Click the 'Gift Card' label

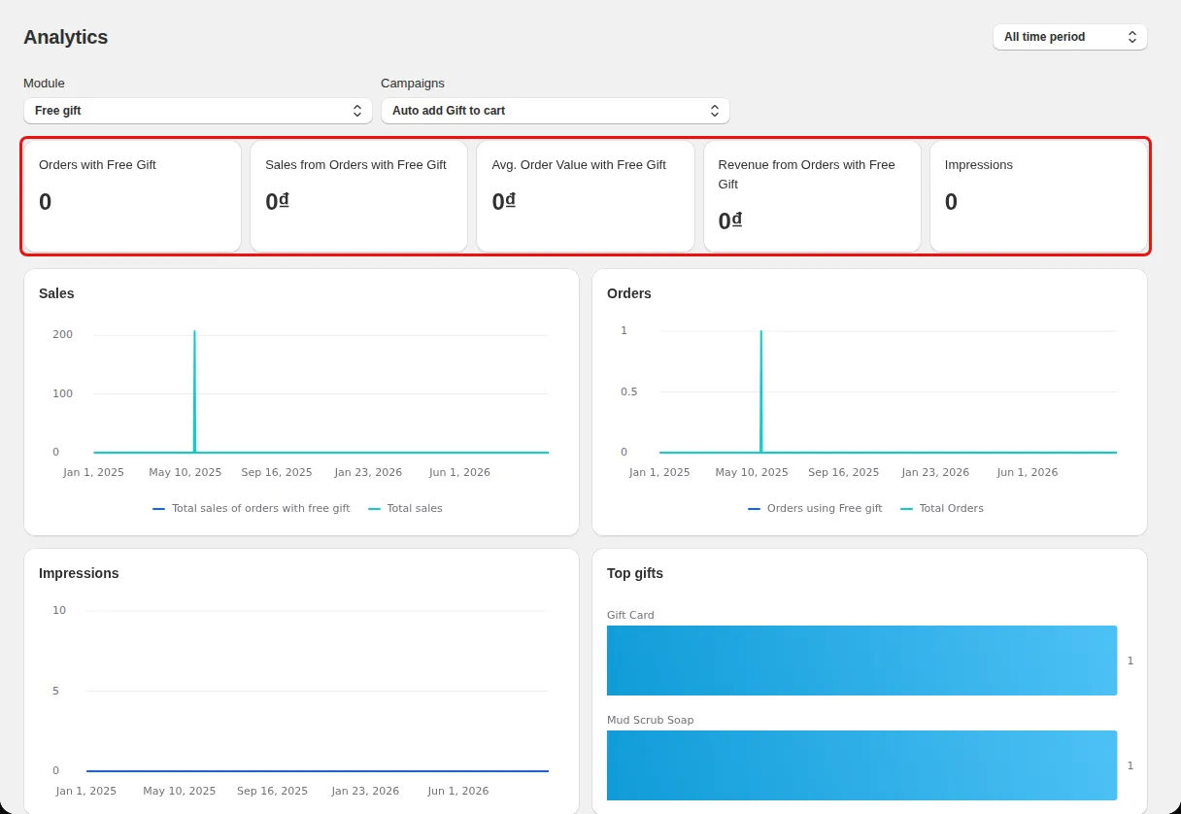click(630, 615)
